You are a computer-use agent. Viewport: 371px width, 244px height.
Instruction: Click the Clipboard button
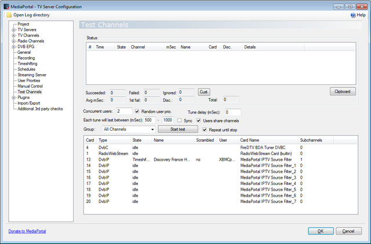[342, 91]
